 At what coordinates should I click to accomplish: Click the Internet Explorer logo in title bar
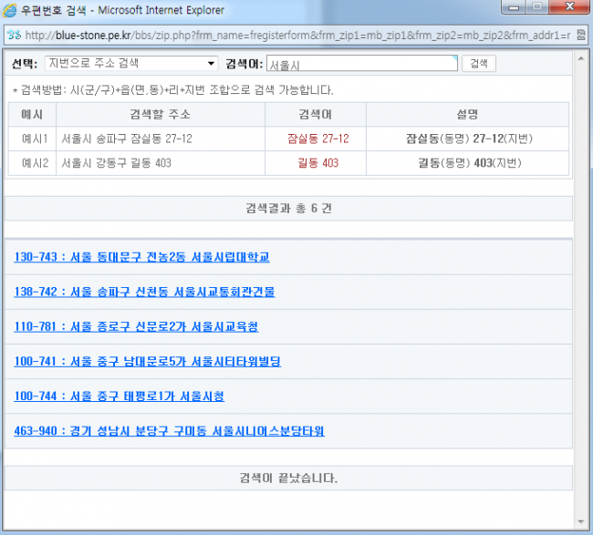coord(12,10)
